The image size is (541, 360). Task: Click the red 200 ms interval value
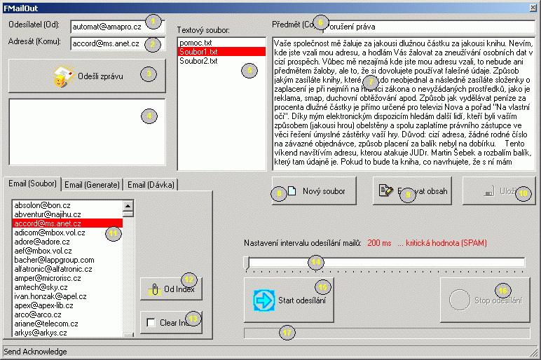[379, 243]
